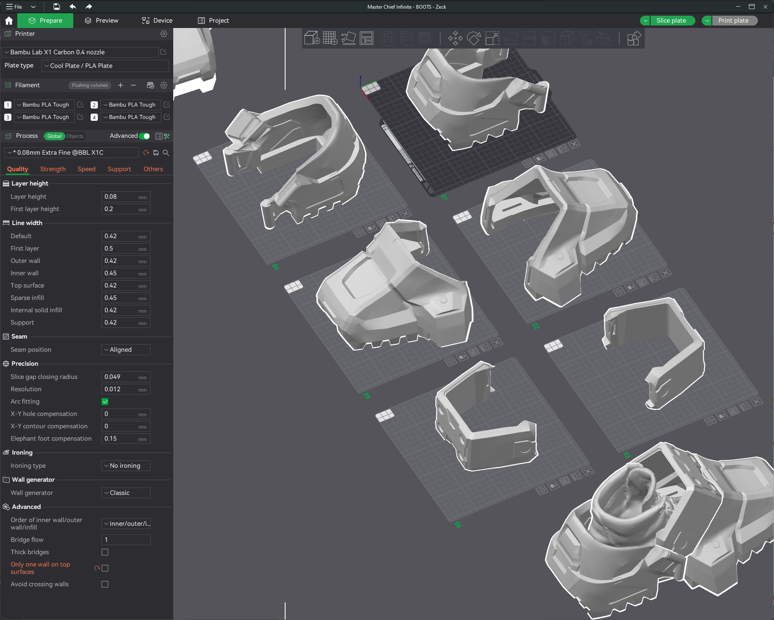Click the Elephant foot compensation field

pos(126,439)
